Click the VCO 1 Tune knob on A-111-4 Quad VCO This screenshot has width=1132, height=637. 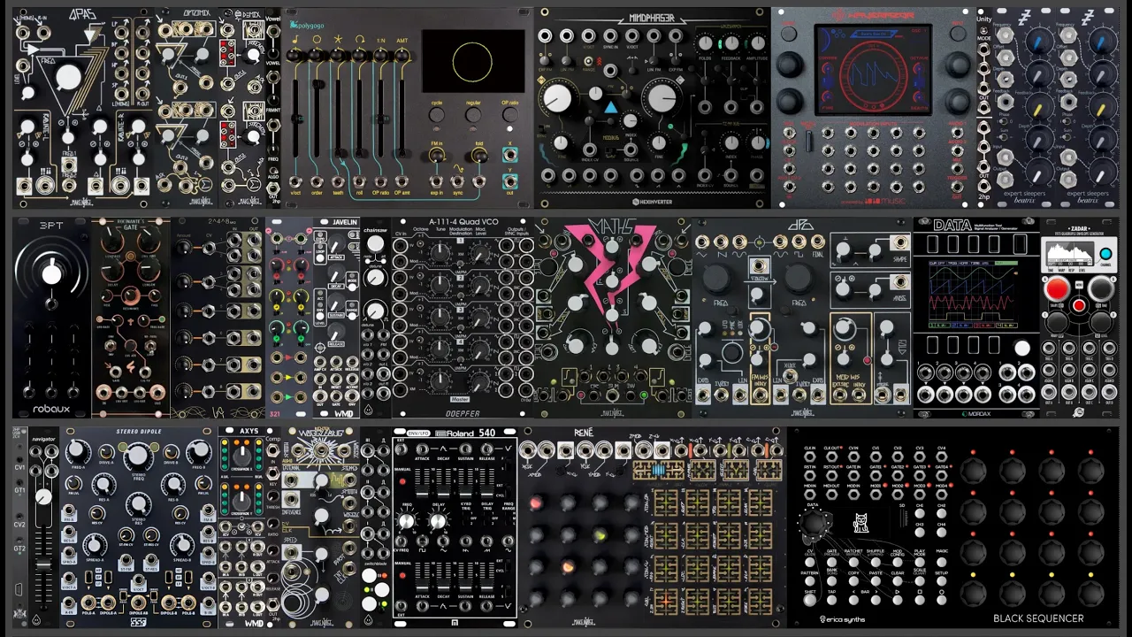click(x=440, y=251)
